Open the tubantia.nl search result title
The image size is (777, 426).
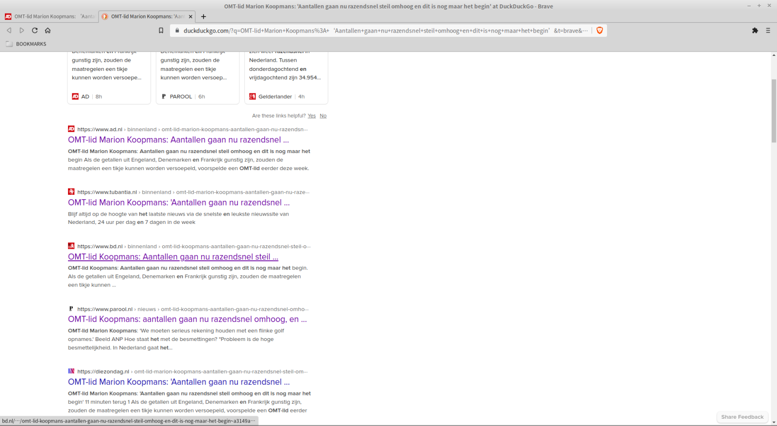tap(179, 203)
